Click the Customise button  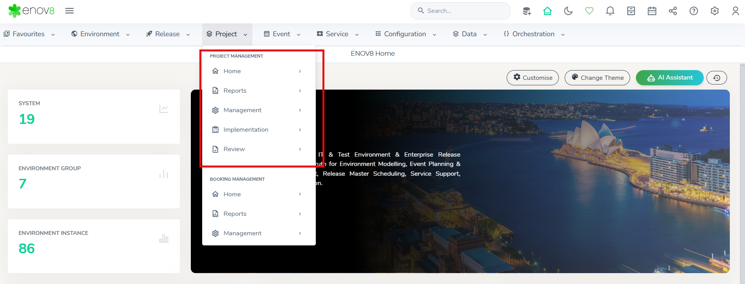(532, 78)
